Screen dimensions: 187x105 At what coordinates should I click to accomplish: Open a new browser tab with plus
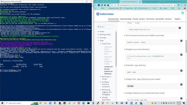click(x=117, y=2)
